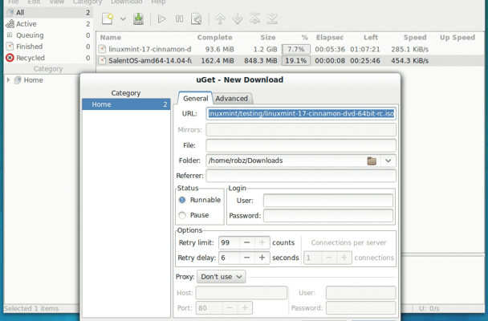The height and width of the screenshot is (321, 488).
Task: Click the Retry delay value field
Action: coord(229,258)
